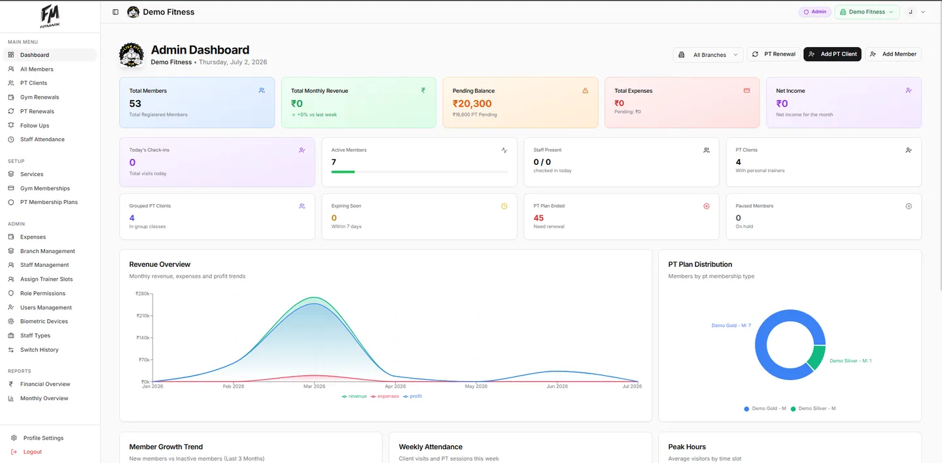942x463 pixels.
Task: Click the Expenses card icon in sidebar
Action: [11, 237]
